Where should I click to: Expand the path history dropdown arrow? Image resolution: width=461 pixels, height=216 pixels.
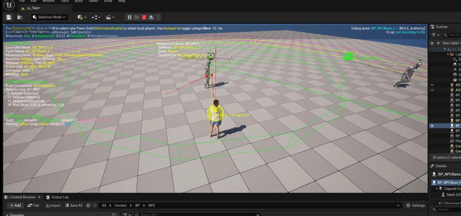[x=399, y=205]
